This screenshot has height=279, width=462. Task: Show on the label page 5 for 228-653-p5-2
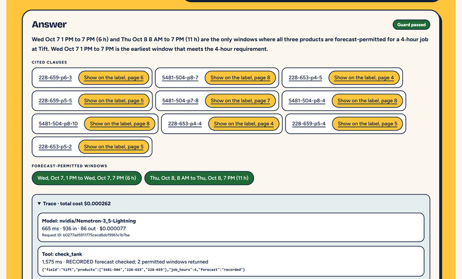(113, 146)
